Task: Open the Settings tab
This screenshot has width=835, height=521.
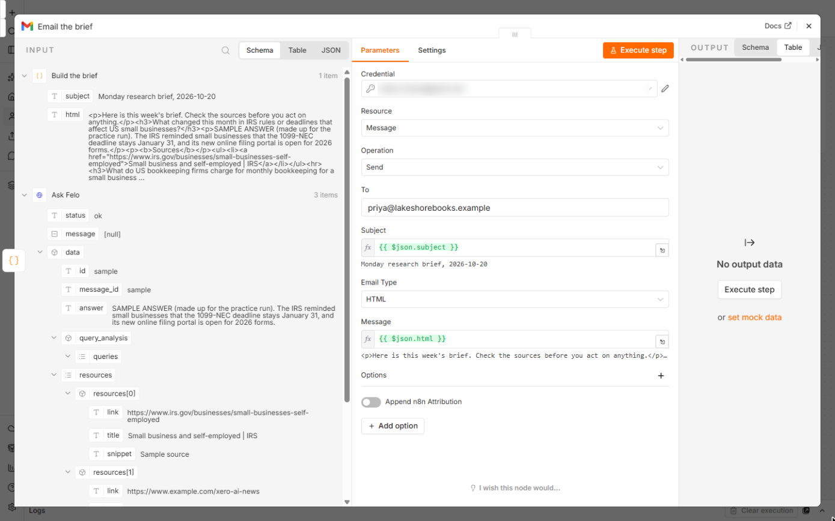Action: click(432, 50)
